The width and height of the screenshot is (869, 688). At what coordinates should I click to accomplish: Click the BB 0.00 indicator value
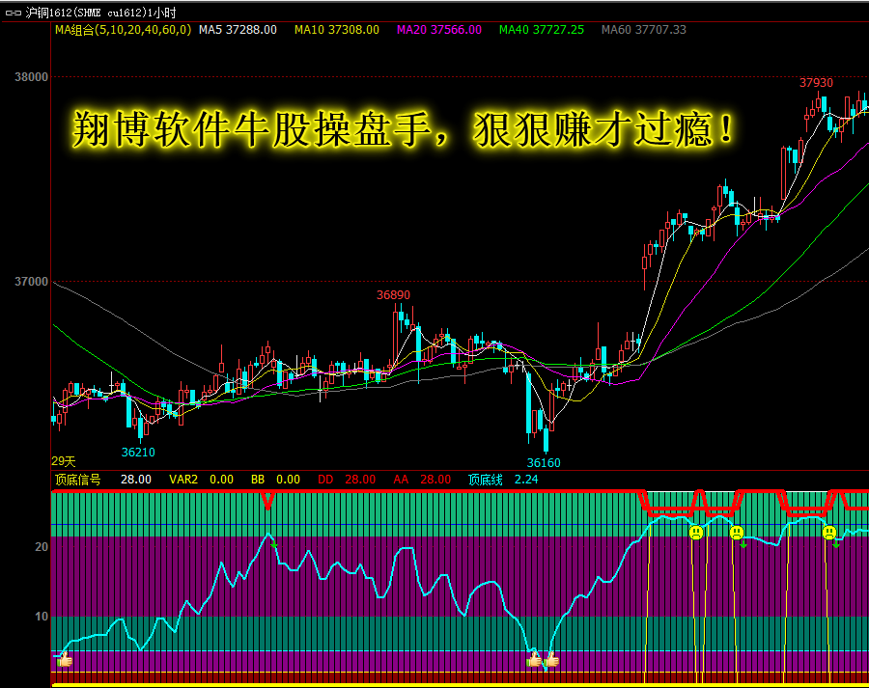pos(275,480)
